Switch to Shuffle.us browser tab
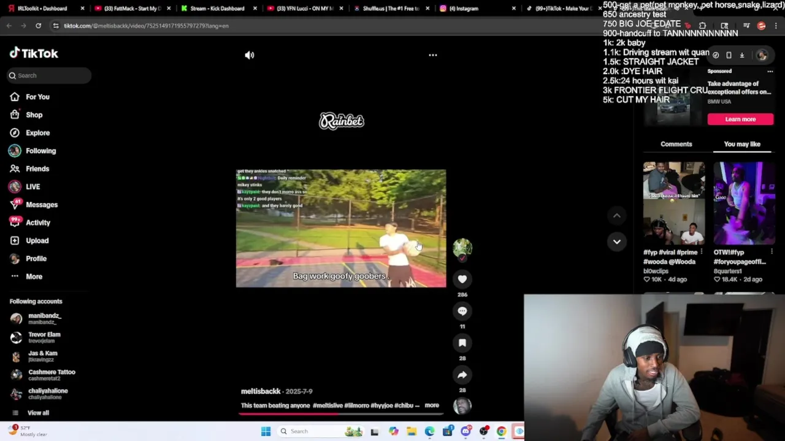 (390, 9)
